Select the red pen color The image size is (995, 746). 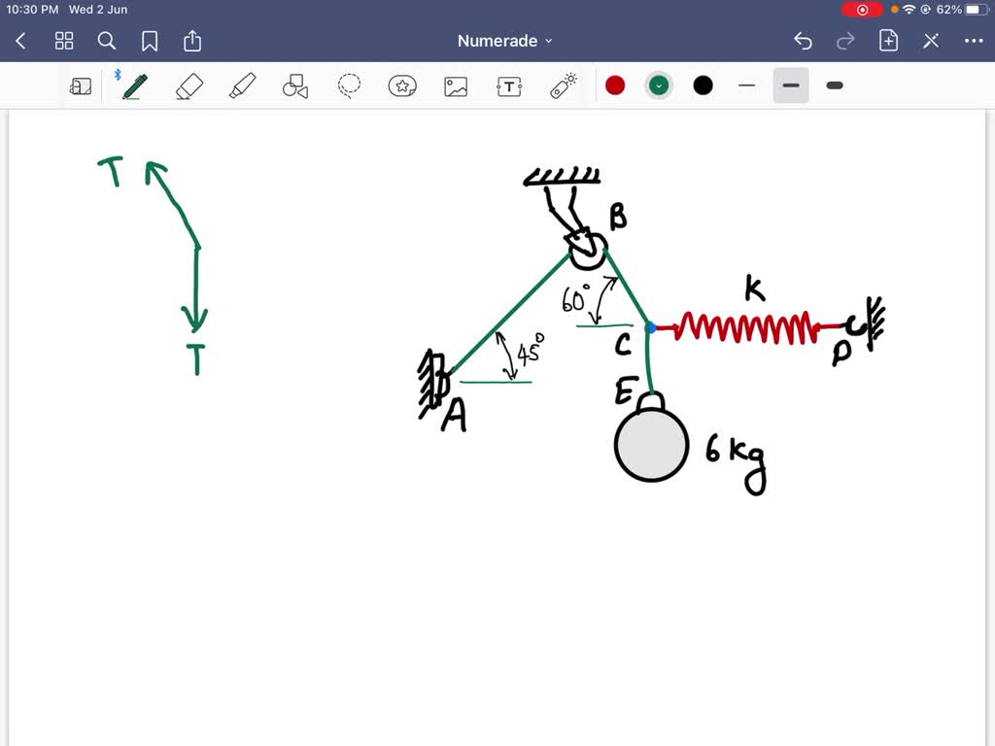[615, 85]
